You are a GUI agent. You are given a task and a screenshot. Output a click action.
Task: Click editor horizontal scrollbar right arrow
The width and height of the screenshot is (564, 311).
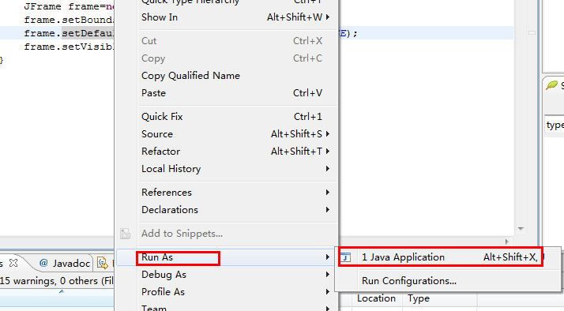pyautogui.click(x=507, y=242)
